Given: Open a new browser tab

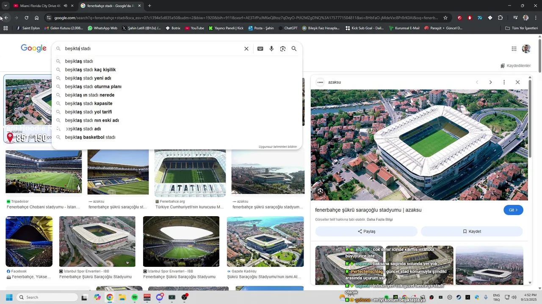Looking at the screenshot, I should pyautogui.click(x=149, y=6).
